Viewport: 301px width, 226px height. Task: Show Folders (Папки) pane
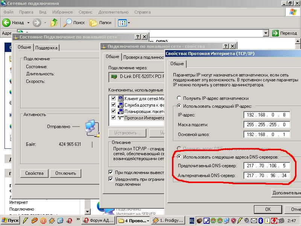94,23
